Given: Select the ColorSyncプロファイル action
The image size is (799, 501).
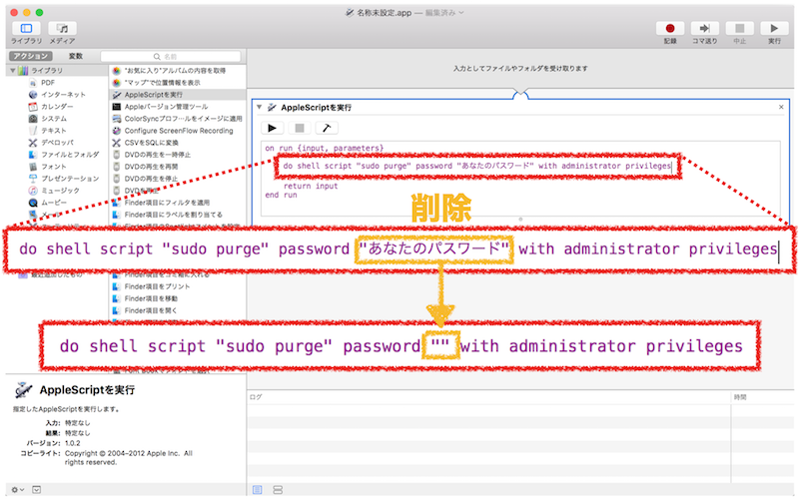Looking at the screenshot, I should (x=183, y=119).
